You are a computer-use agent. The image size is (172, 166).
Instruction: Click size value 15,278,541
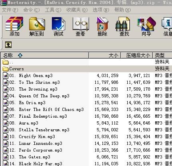106,103
